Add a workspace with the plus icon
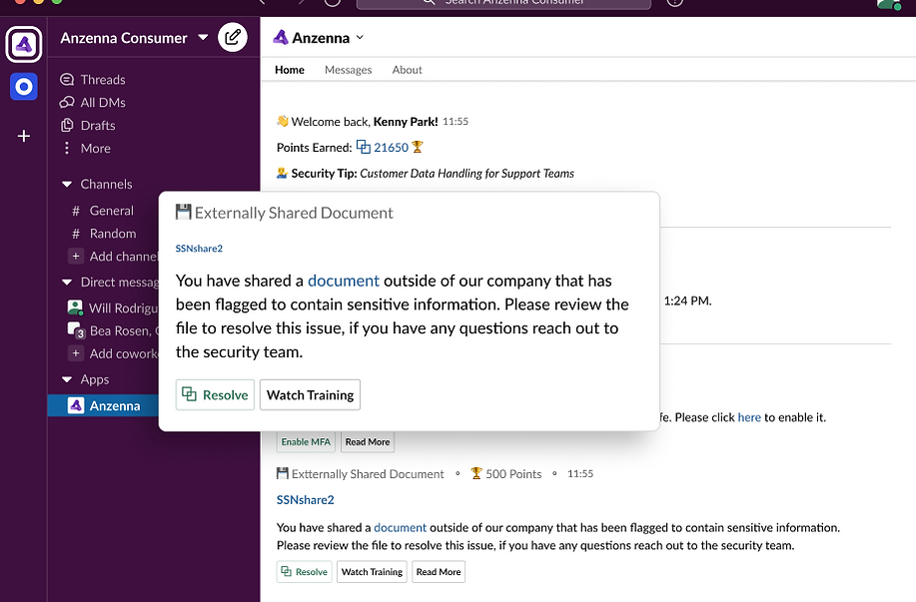916x602 pixels. tap(24, 136)
